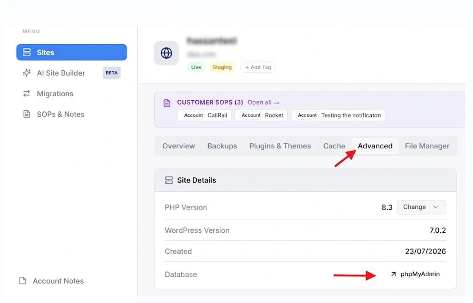Click the SOPs & Notes document icon
The width and height of the screenshot is (473, 303).
coord(26,114)
